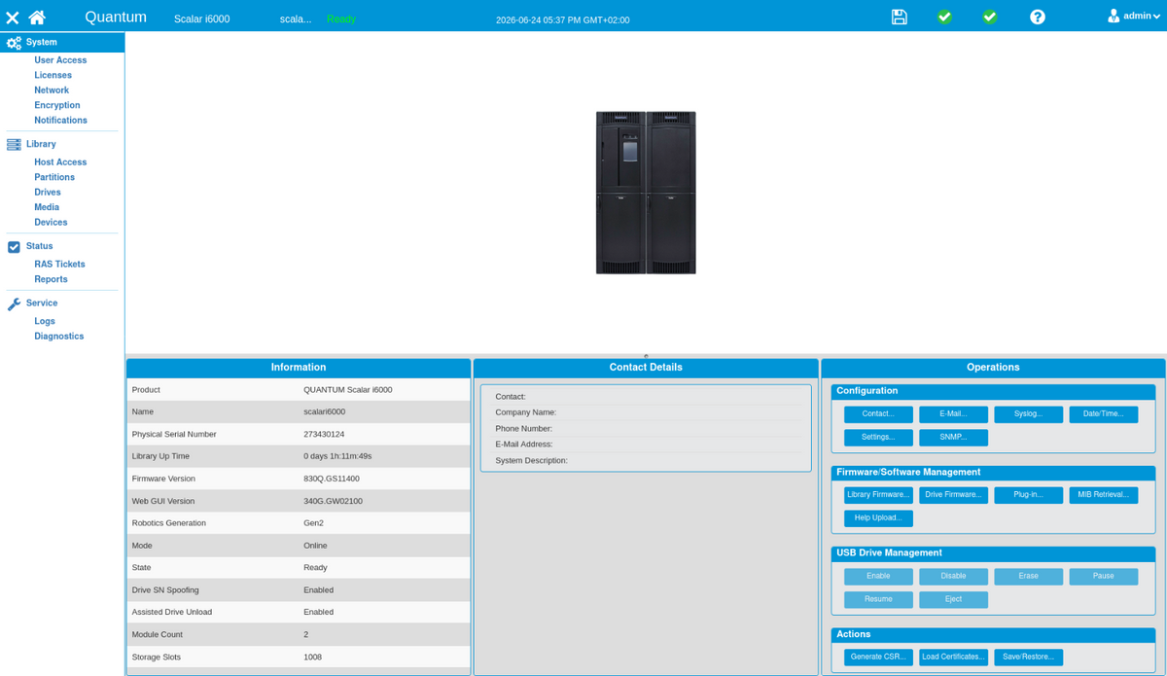The width and height of the screenshot is (1167, 676).
Task: Click the Scalar i6000 library image
Action: coord(646,193)
